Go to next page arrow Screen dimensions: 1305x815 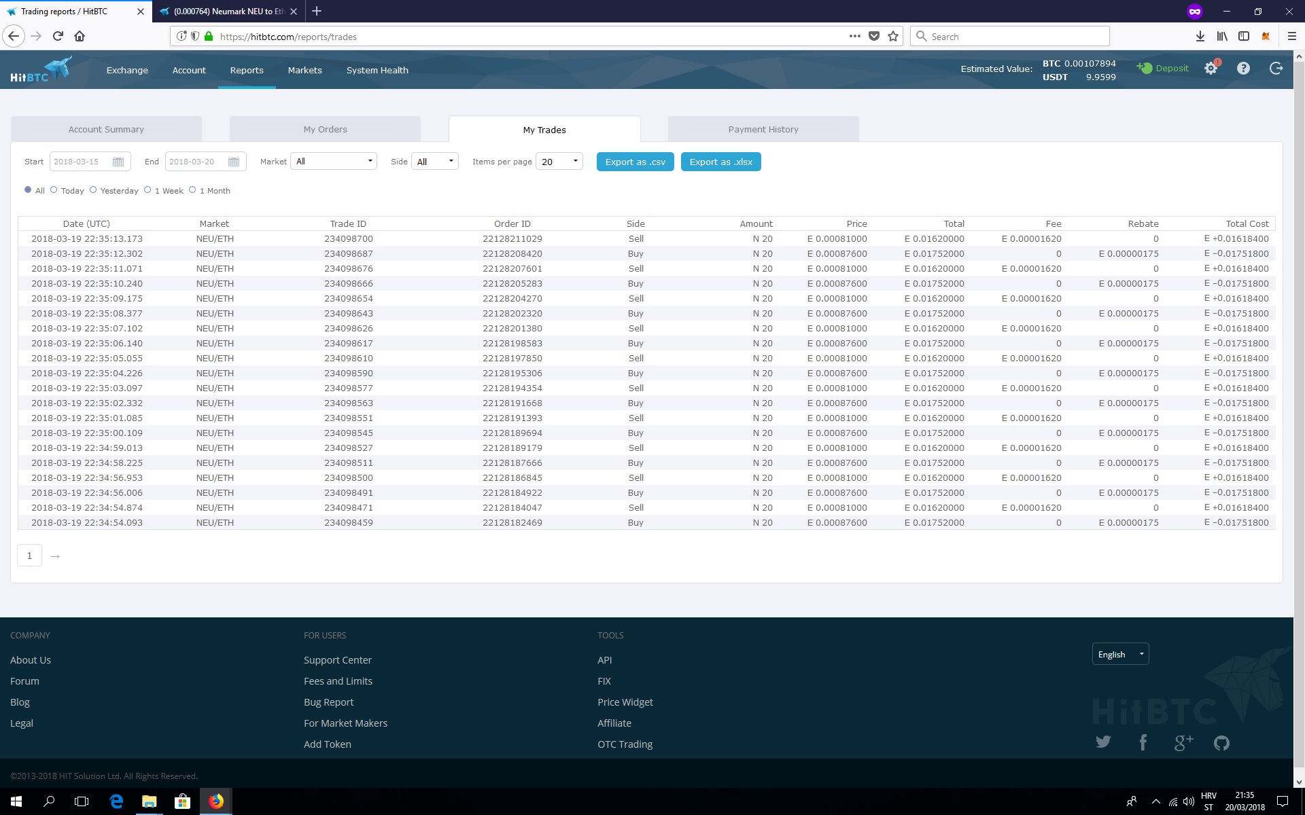pyautogui.click(x=55, y=556)
